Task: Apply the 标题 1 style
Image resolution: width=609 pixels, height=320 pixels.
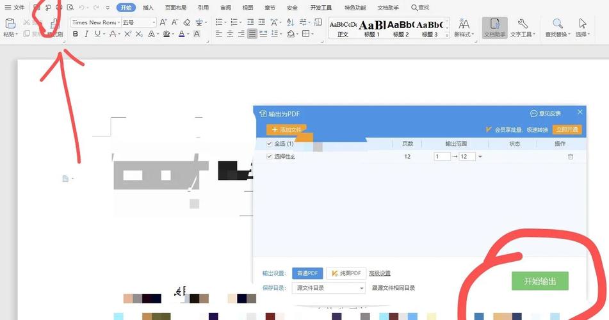Action: click(x=371, y=29)
